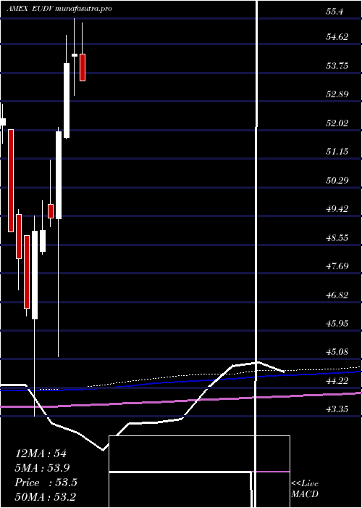Click the <<Live MACD label
362x508 pixels.
point(305,488)
